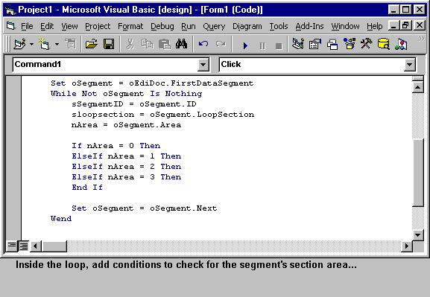Click the End stop button
The width and height of the screenshot is (430, 297).
[279, 45]
